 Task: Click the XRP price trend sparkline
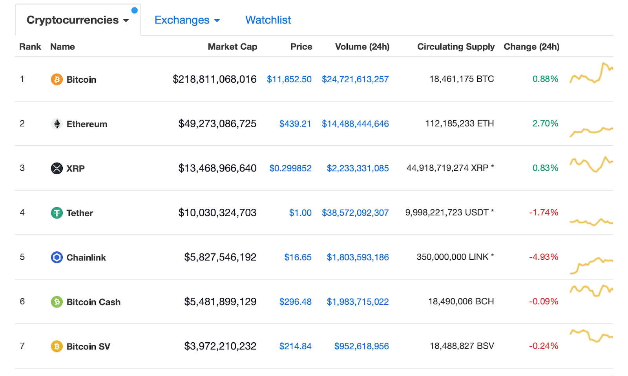[591, 164]
